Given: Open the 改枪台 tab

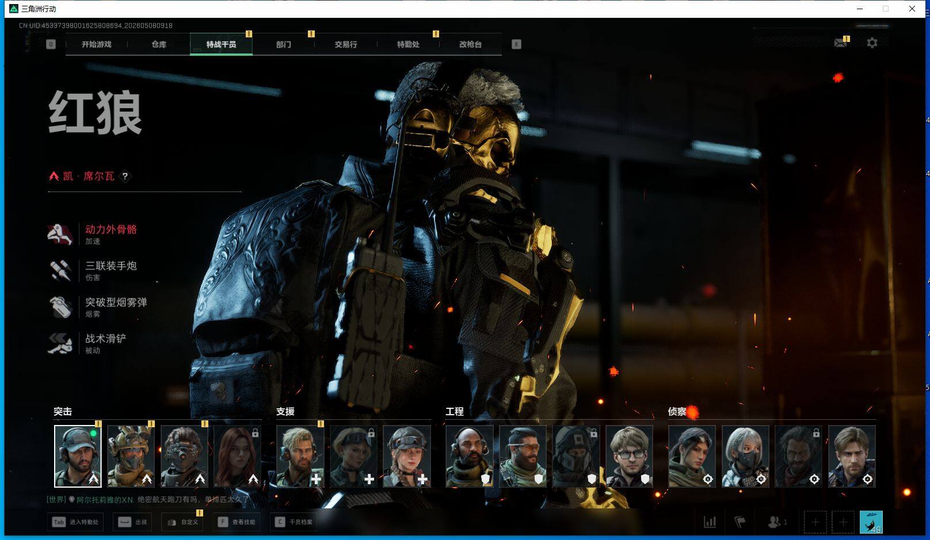Looking at the screenshot, I should tap(470, 44).
